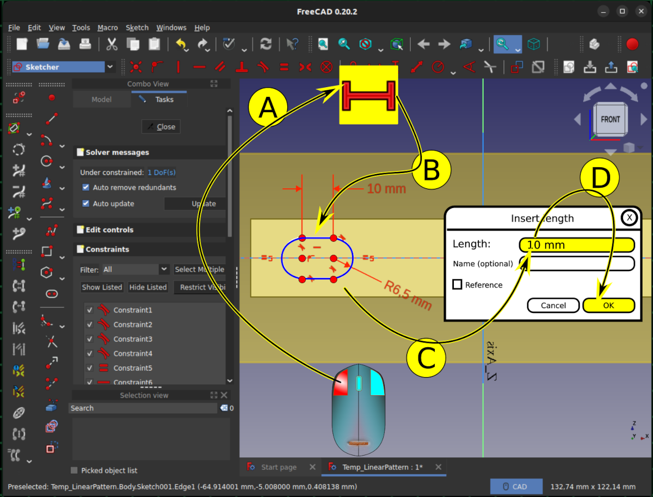Collapse the Solver messages section header
This screenshot has width=653, height=497.
pos(149,152)
